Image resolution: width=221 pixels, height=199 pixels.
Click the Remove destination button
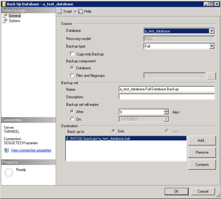202,153
